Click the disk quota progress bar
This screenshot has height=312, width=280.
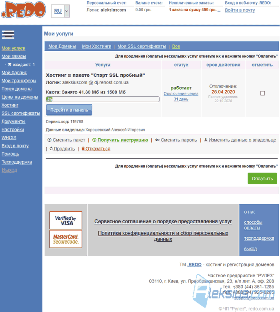pyautogui.click(x=103, y=99)
